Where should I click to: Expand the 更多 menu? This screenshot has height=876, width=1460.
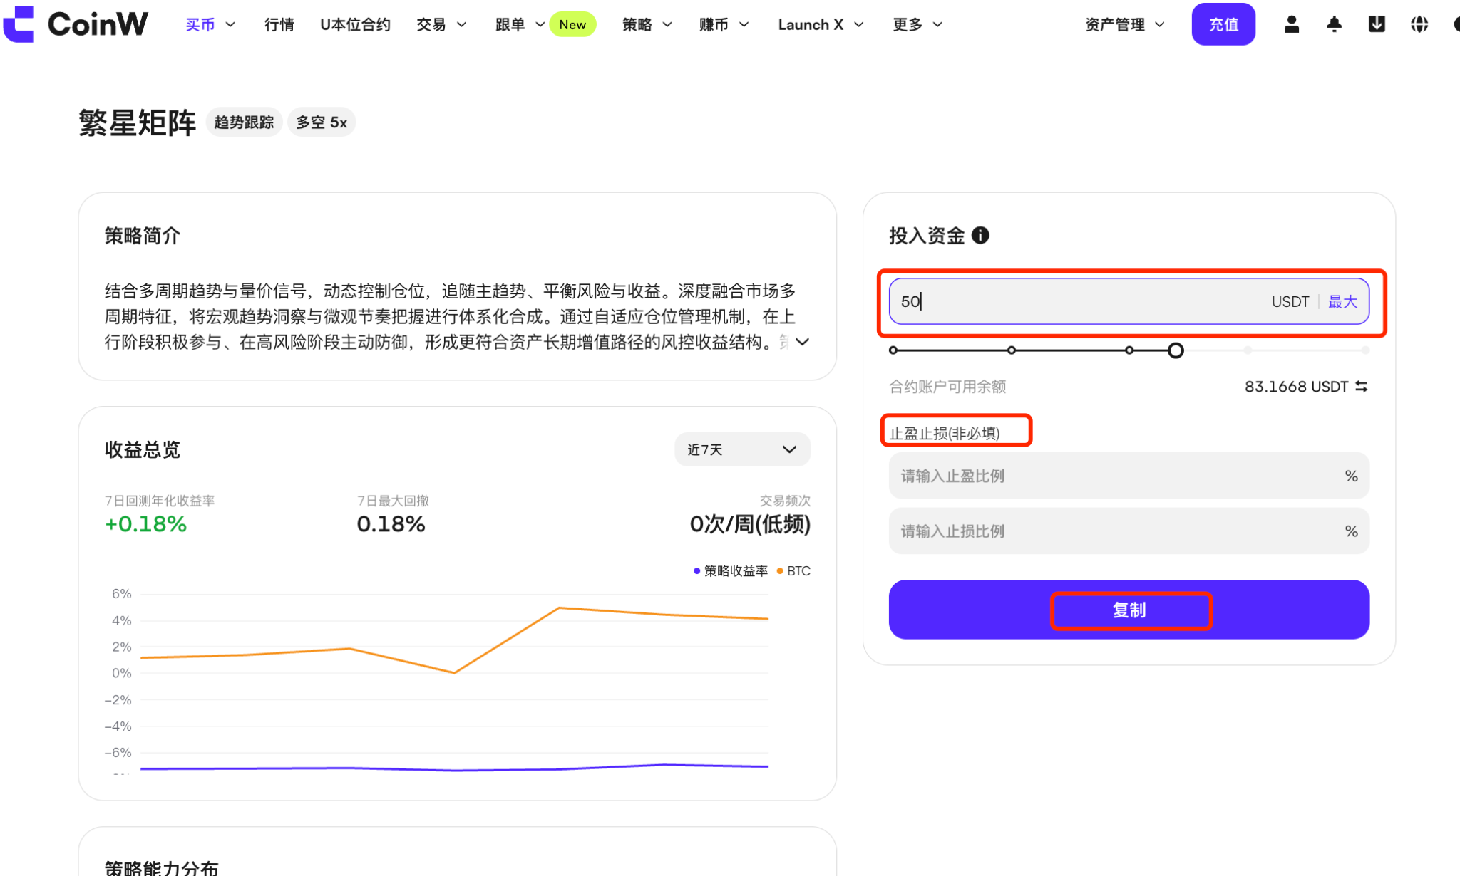pos(917,24)
